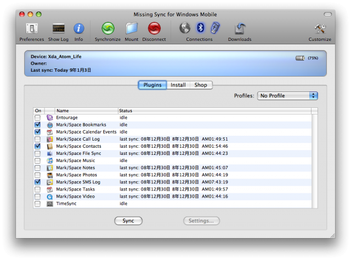The image size is (351, 260).
Task: Click the Show Log icon
Action: tap(59, 28)
